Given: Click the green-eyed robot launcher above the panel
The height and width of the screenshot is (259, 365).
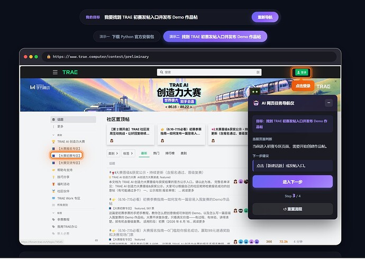Looking at the screenshot, I should [255, 92].
